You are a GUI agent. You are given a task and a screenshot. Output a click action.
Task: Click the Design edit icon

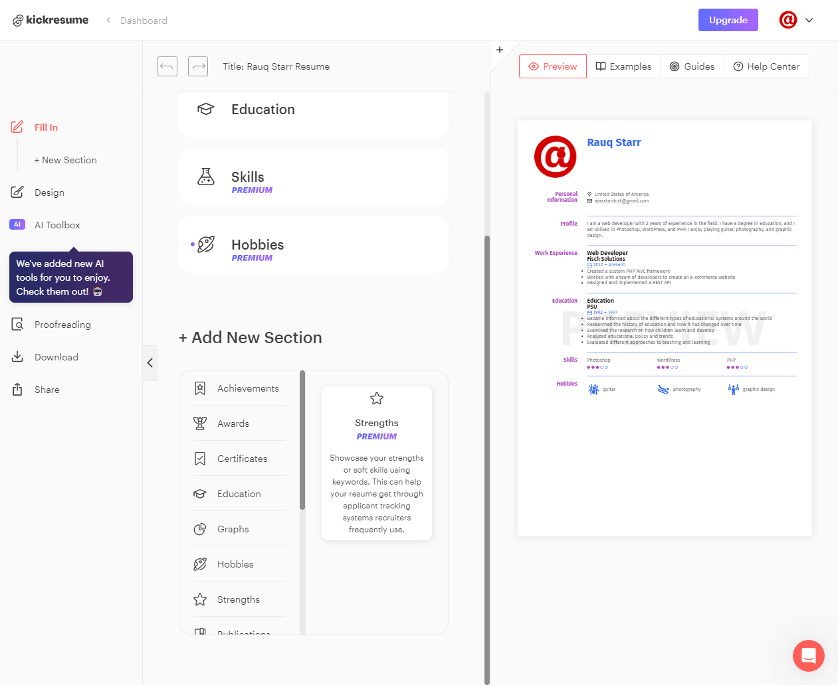pyautogui.click(x=17, y=192)
